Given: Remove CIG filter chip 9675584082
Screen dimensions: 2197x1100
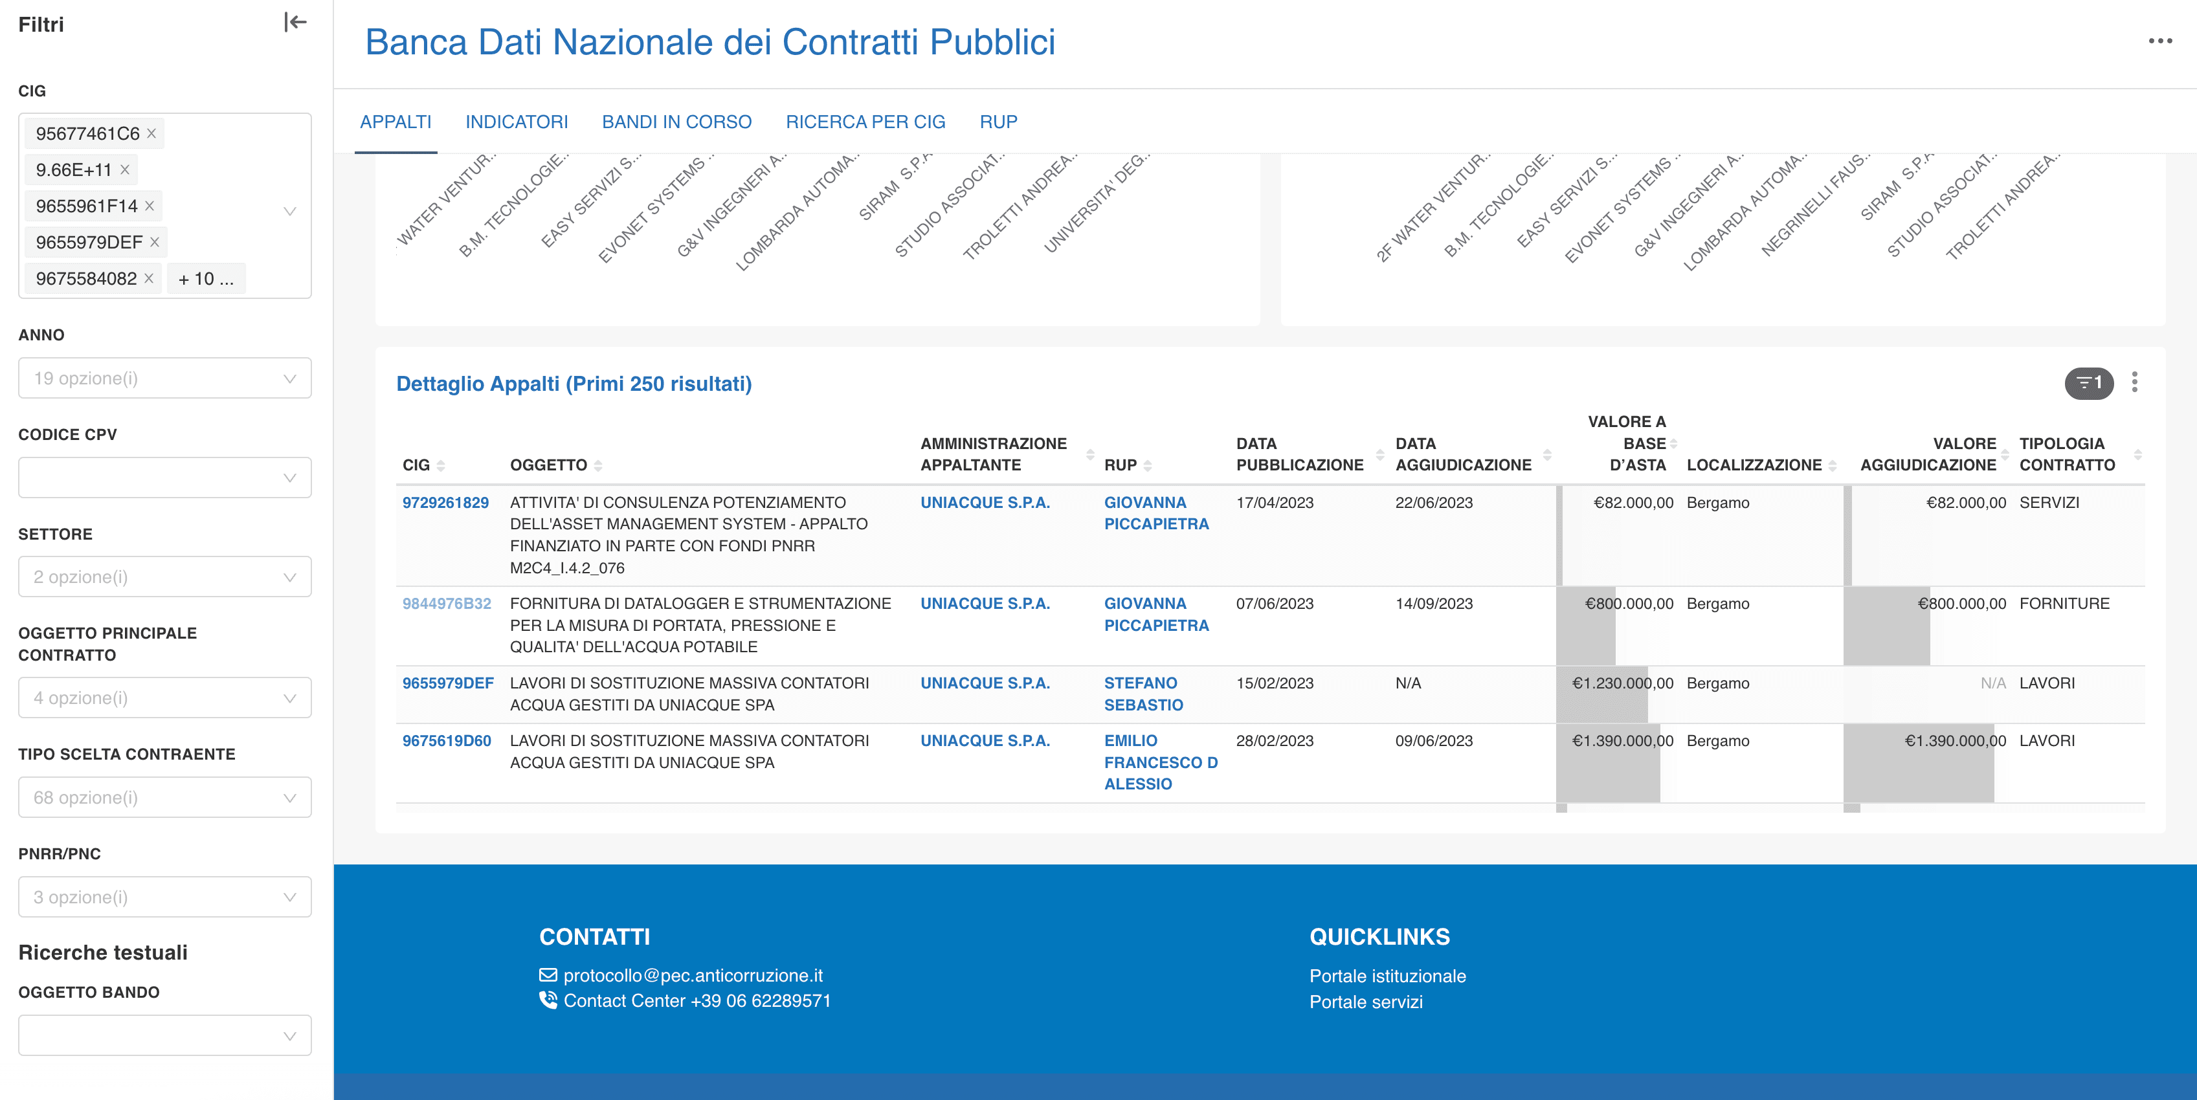Looking at the screenshot, I should tap(148, 279).
